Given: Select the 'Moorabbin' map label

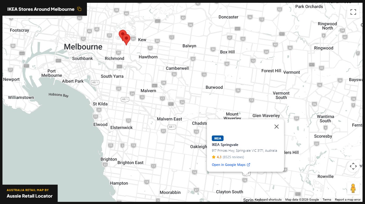Looking at the screenshot, I should (170, 192).
